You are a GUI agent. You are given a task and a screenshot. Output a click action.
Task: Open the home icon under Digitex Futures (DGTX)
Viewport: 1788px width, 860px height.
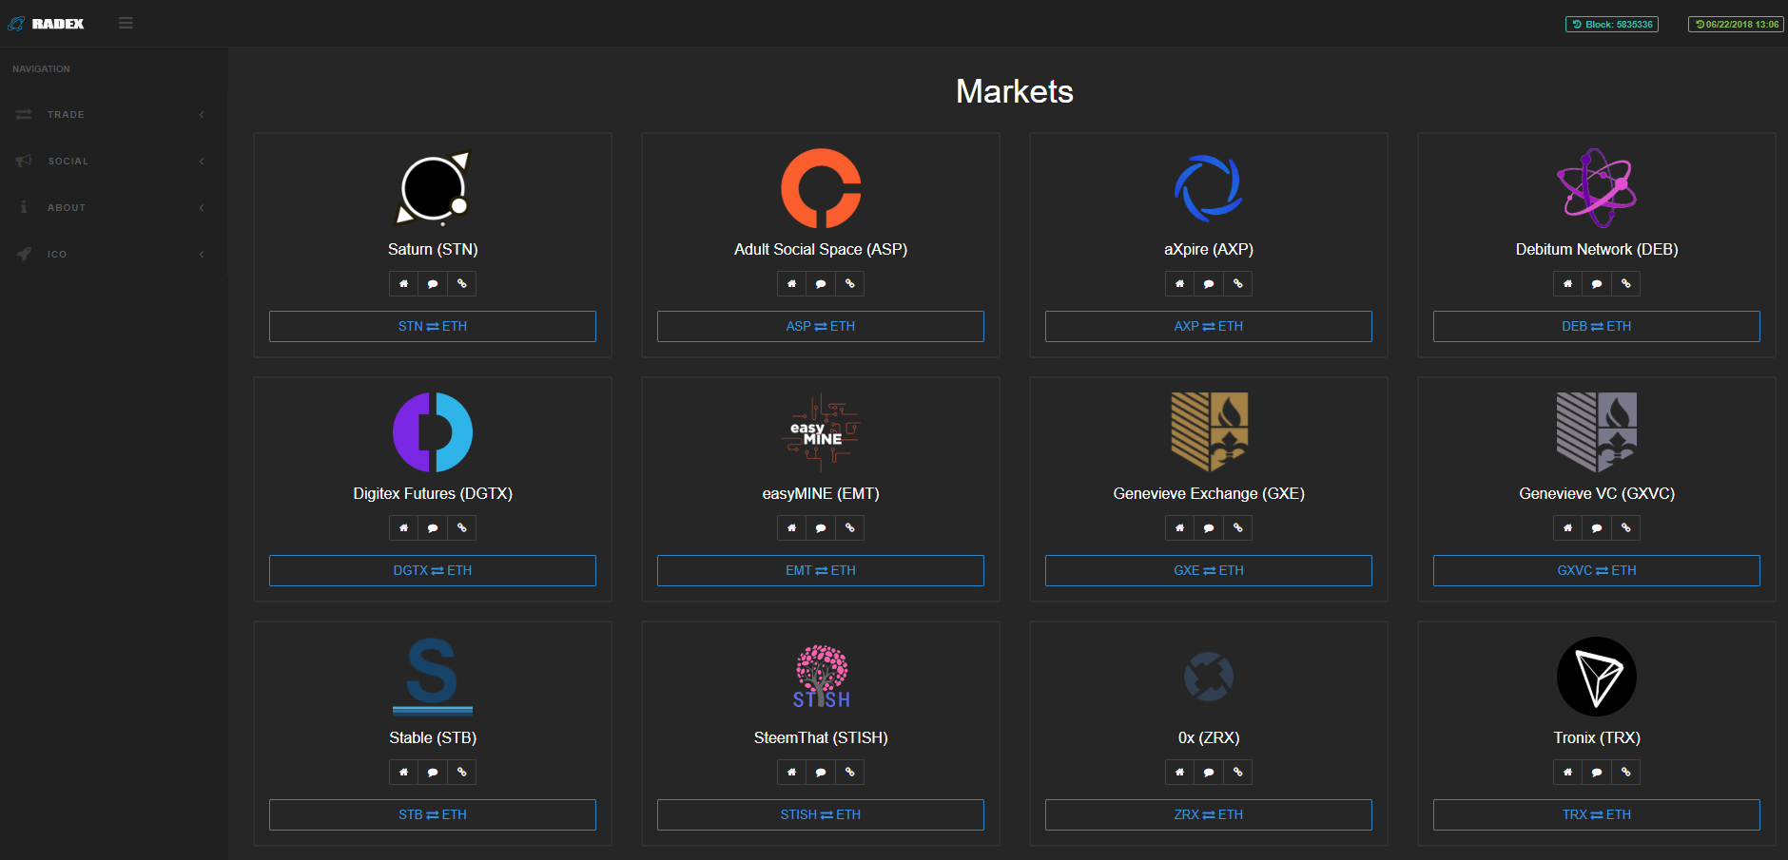(403, 527)
